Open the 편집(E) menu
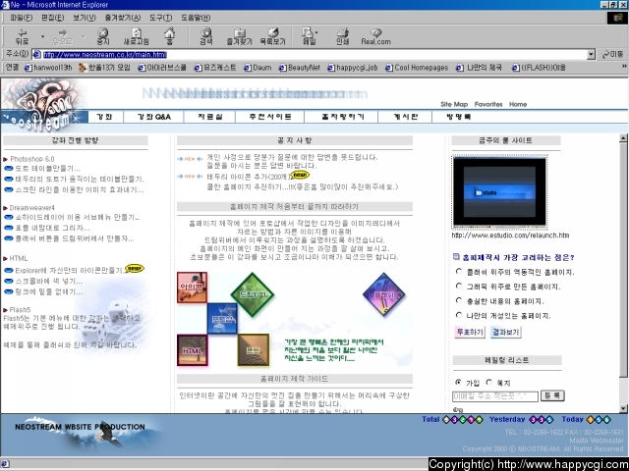The width and height of the screenshot is (629, 471). pyautogui.click(x=52, y=18)
